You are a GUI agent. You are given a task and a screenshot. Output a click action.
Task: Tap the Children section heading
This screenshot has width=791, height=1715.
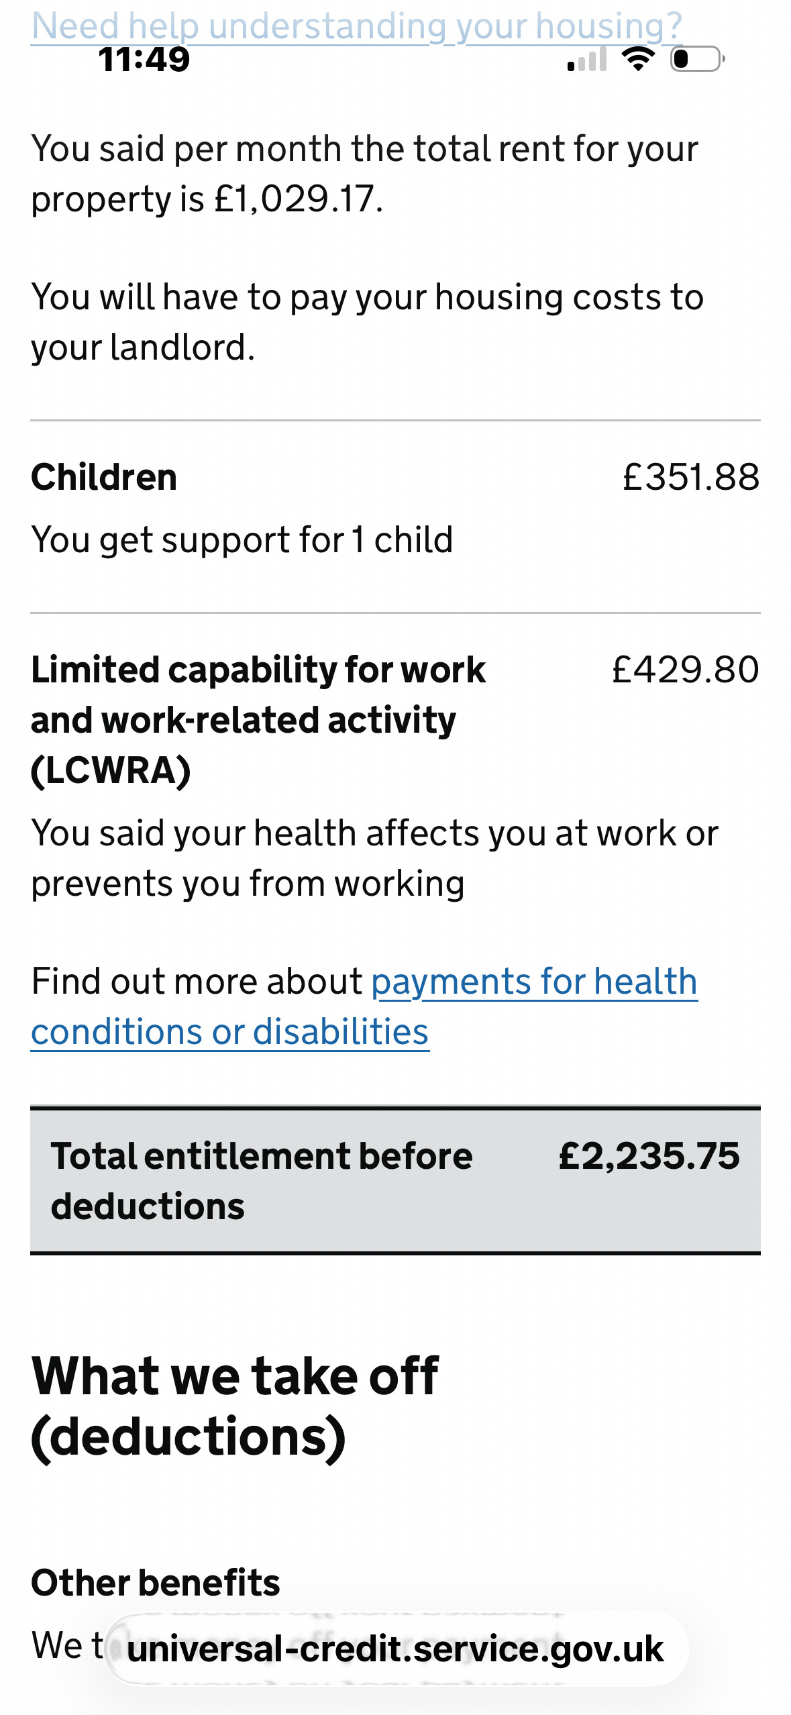point(104,477)
